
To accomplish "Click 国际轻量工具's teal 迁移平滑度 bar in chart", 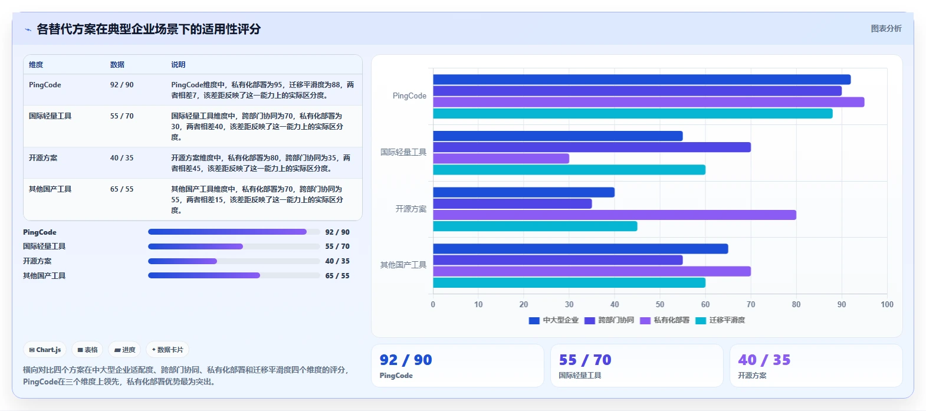I will point(569,170).
